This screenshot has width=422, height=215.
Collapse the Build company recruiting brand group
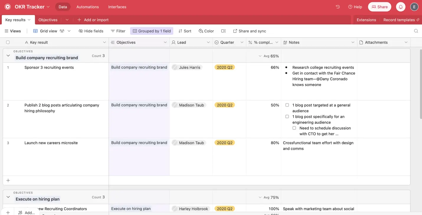[x=8, y=56]
